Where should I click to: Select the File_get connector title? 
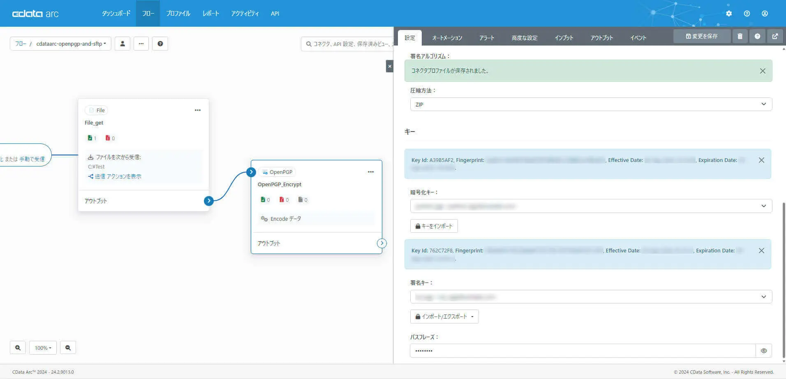(x=94, y=123)
